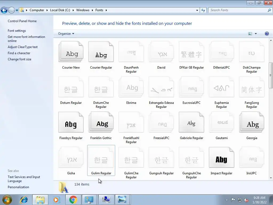
Task: Click the Windows breadcrumb segment
Action: click(x=83, y=10)
